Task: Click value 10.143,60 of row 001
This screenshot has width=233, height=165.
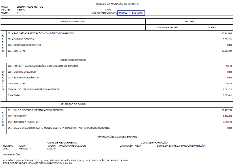Action: tap(226, 33)
